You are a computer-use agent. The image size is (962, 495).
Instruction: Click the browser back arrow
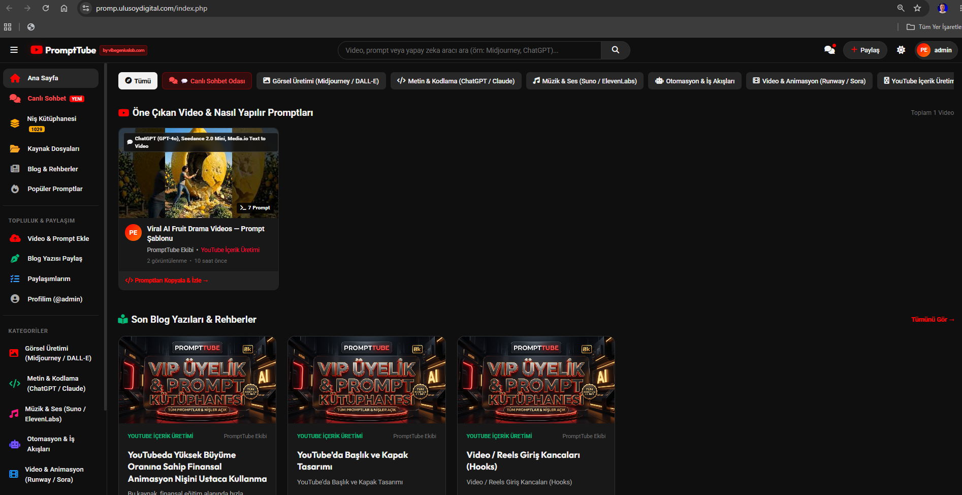(x=9, y=8)
